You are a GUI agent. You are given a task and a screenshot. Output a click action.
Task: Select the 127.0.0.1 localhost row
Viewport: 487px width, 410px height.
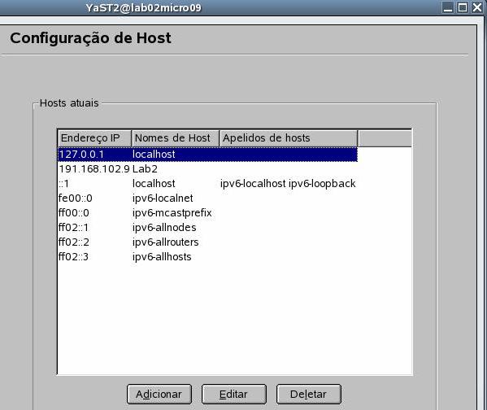click(207, 155)
